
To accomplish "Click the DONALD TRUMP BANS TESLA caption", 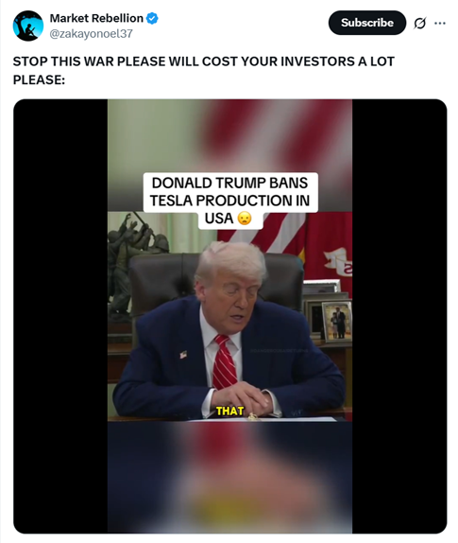I will (229, 201).
